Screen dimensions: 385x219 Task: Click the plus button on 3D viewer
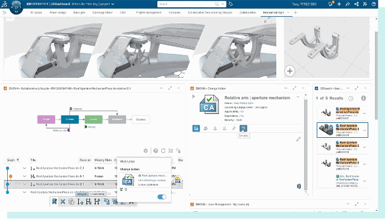click(290, 71)
